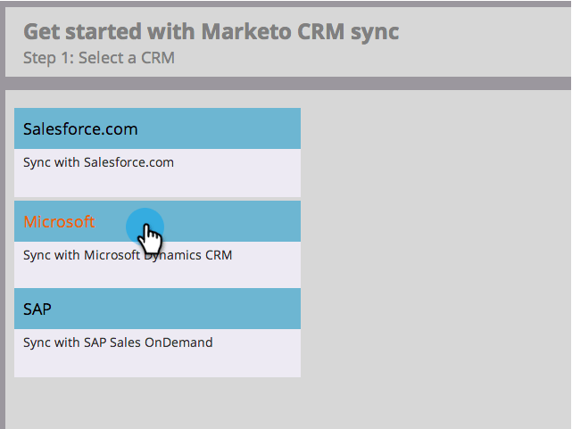Click 'Sync with Microsoft Dynamics CRM' text
Viewport: 572px width, 429px height.
[x=128, y=255]
